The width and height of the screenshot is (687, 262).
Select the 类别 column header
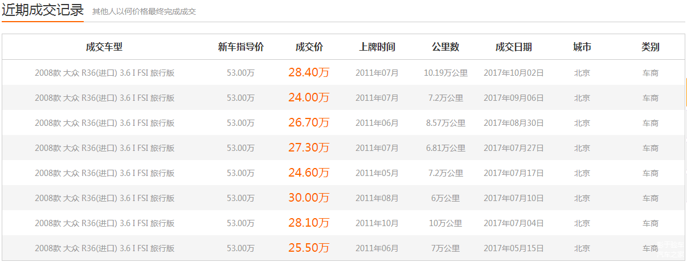[651, 47]
